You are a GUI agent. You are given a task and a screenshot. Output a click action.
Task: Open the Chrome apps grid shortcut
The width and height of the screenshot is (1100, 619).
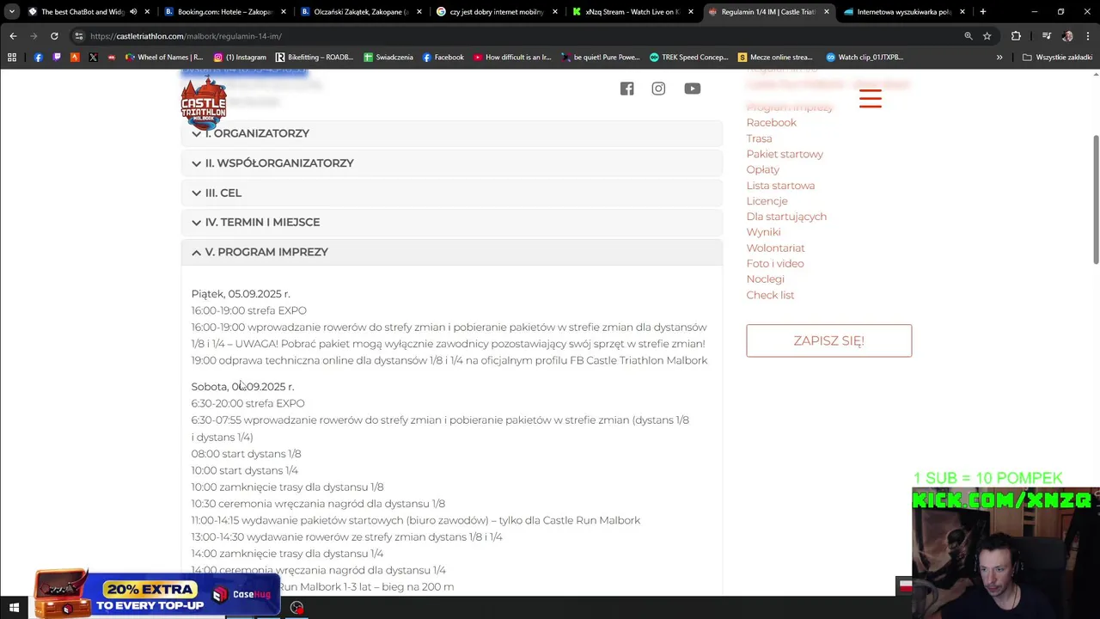(x=12, y=57)
